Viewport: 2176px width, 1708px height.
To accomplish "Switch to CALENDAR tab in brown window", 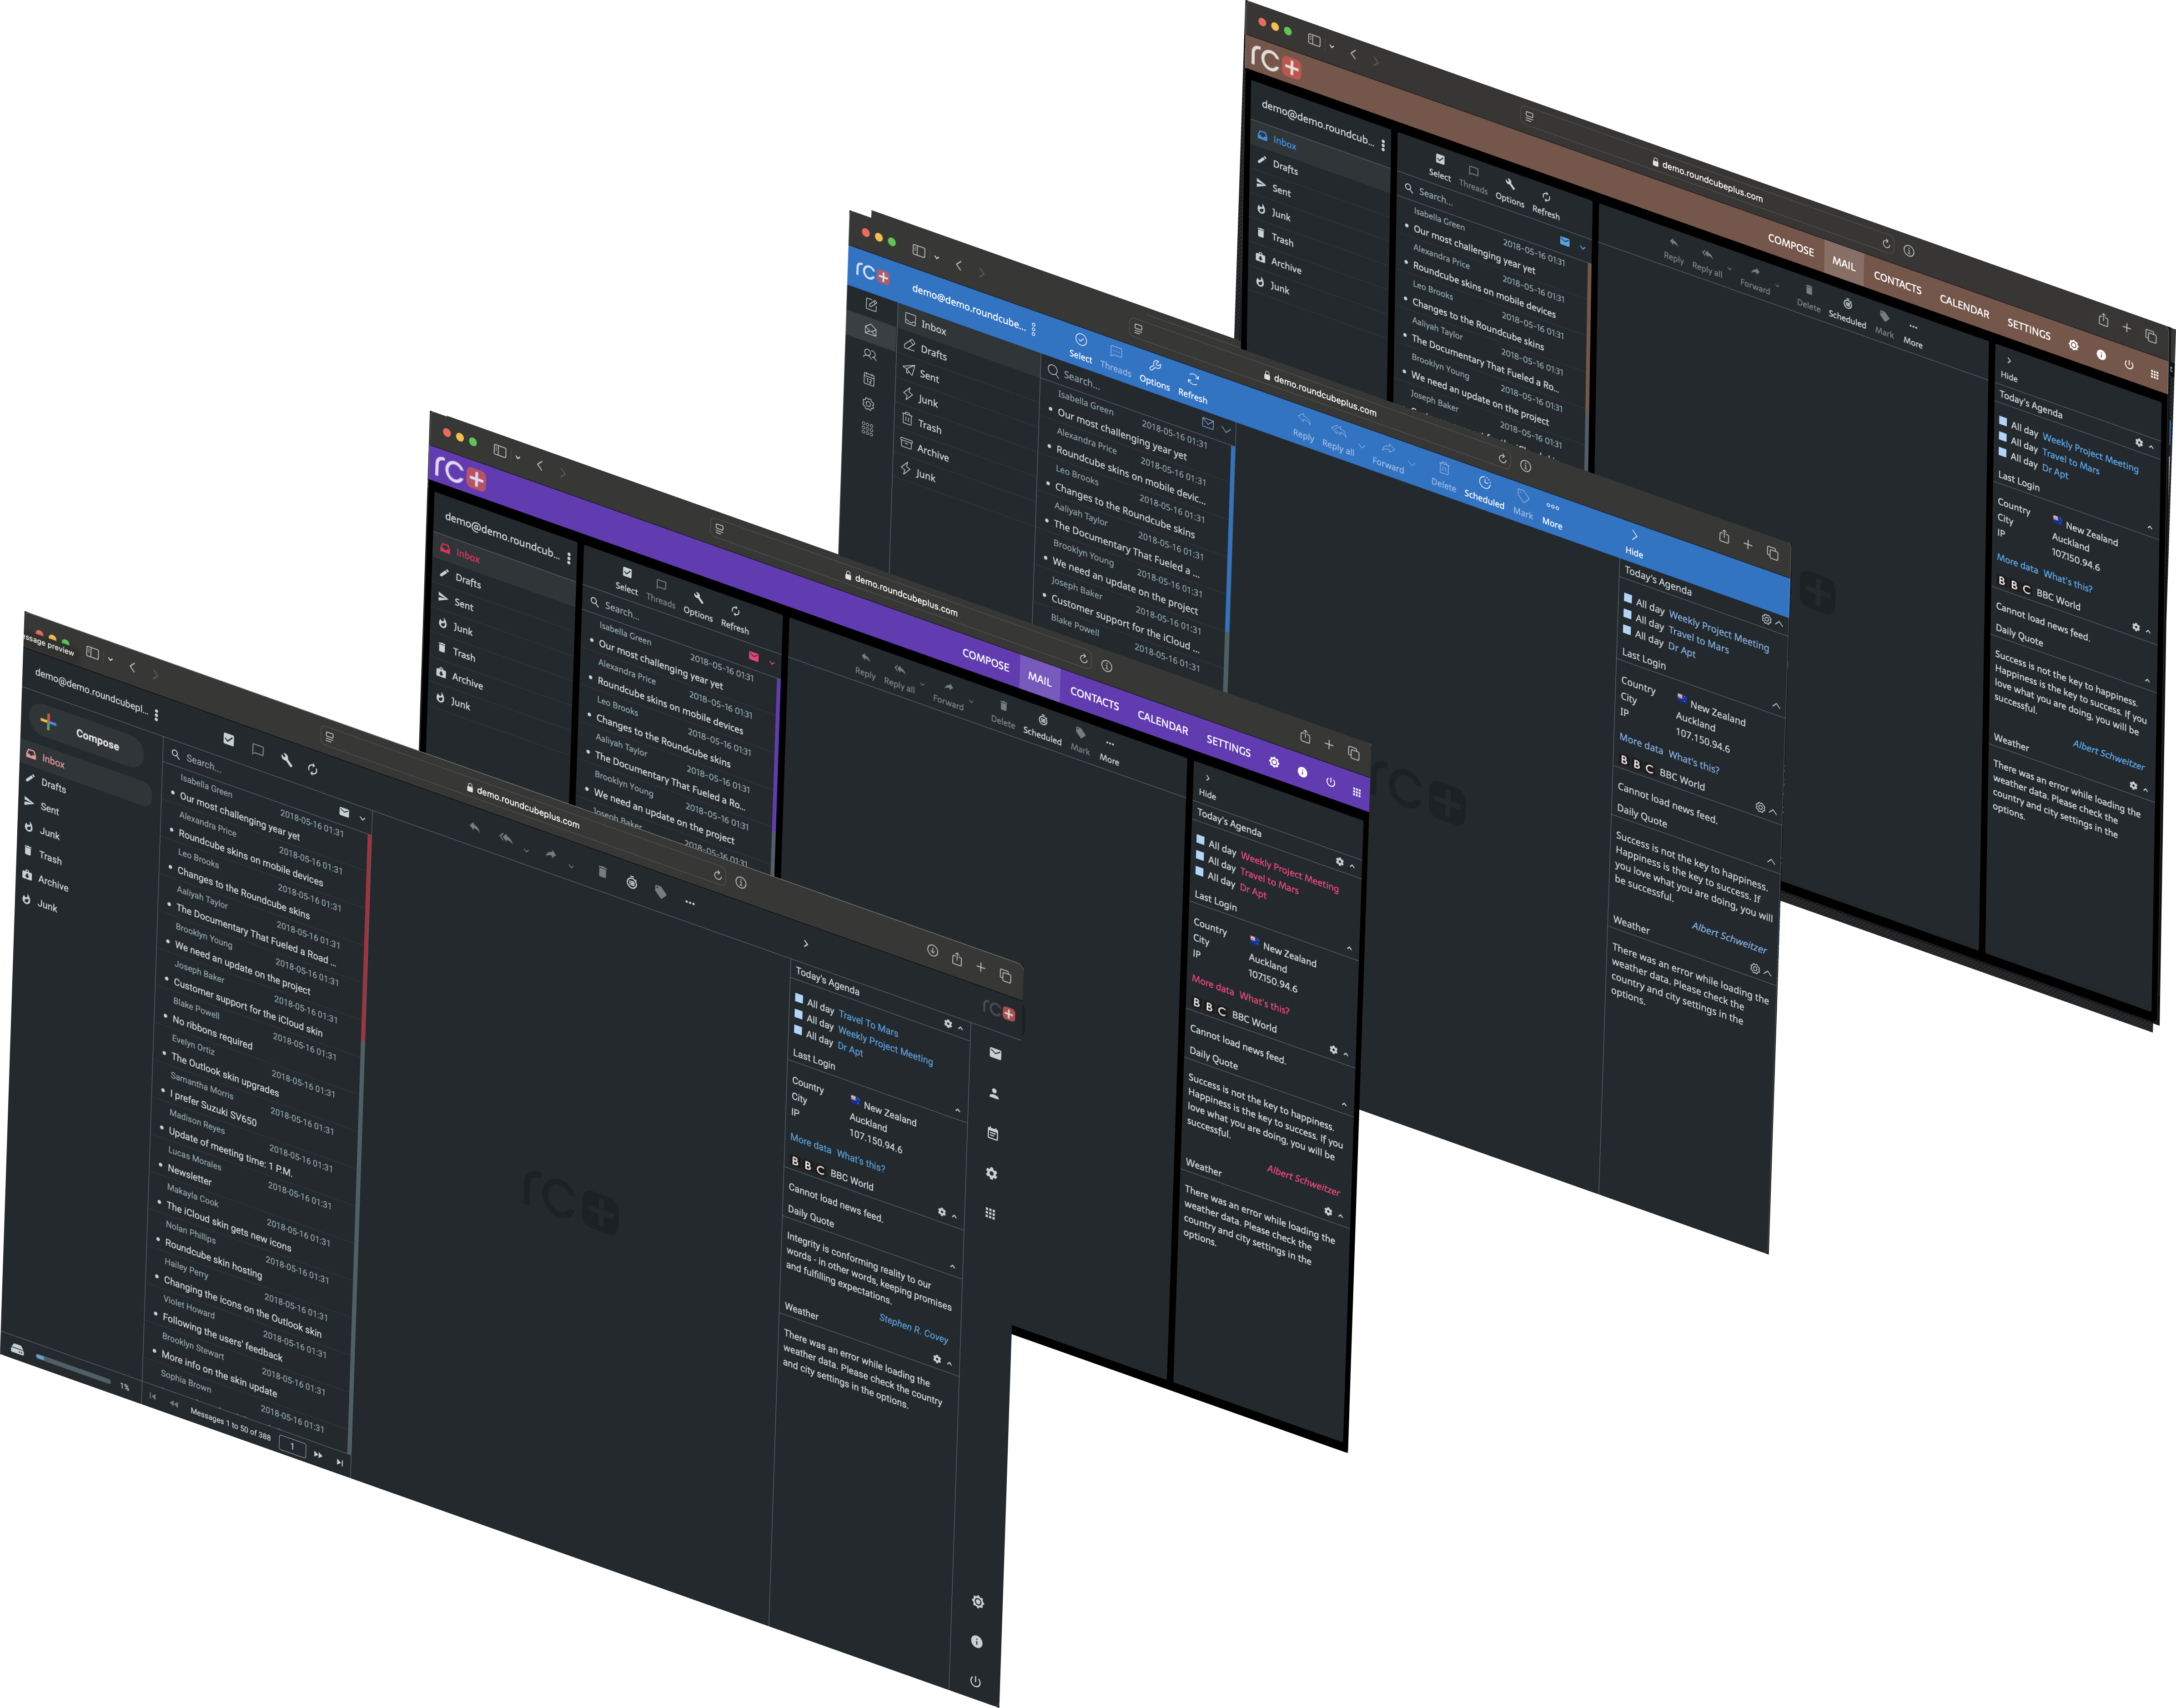I will click(1964, 307).
